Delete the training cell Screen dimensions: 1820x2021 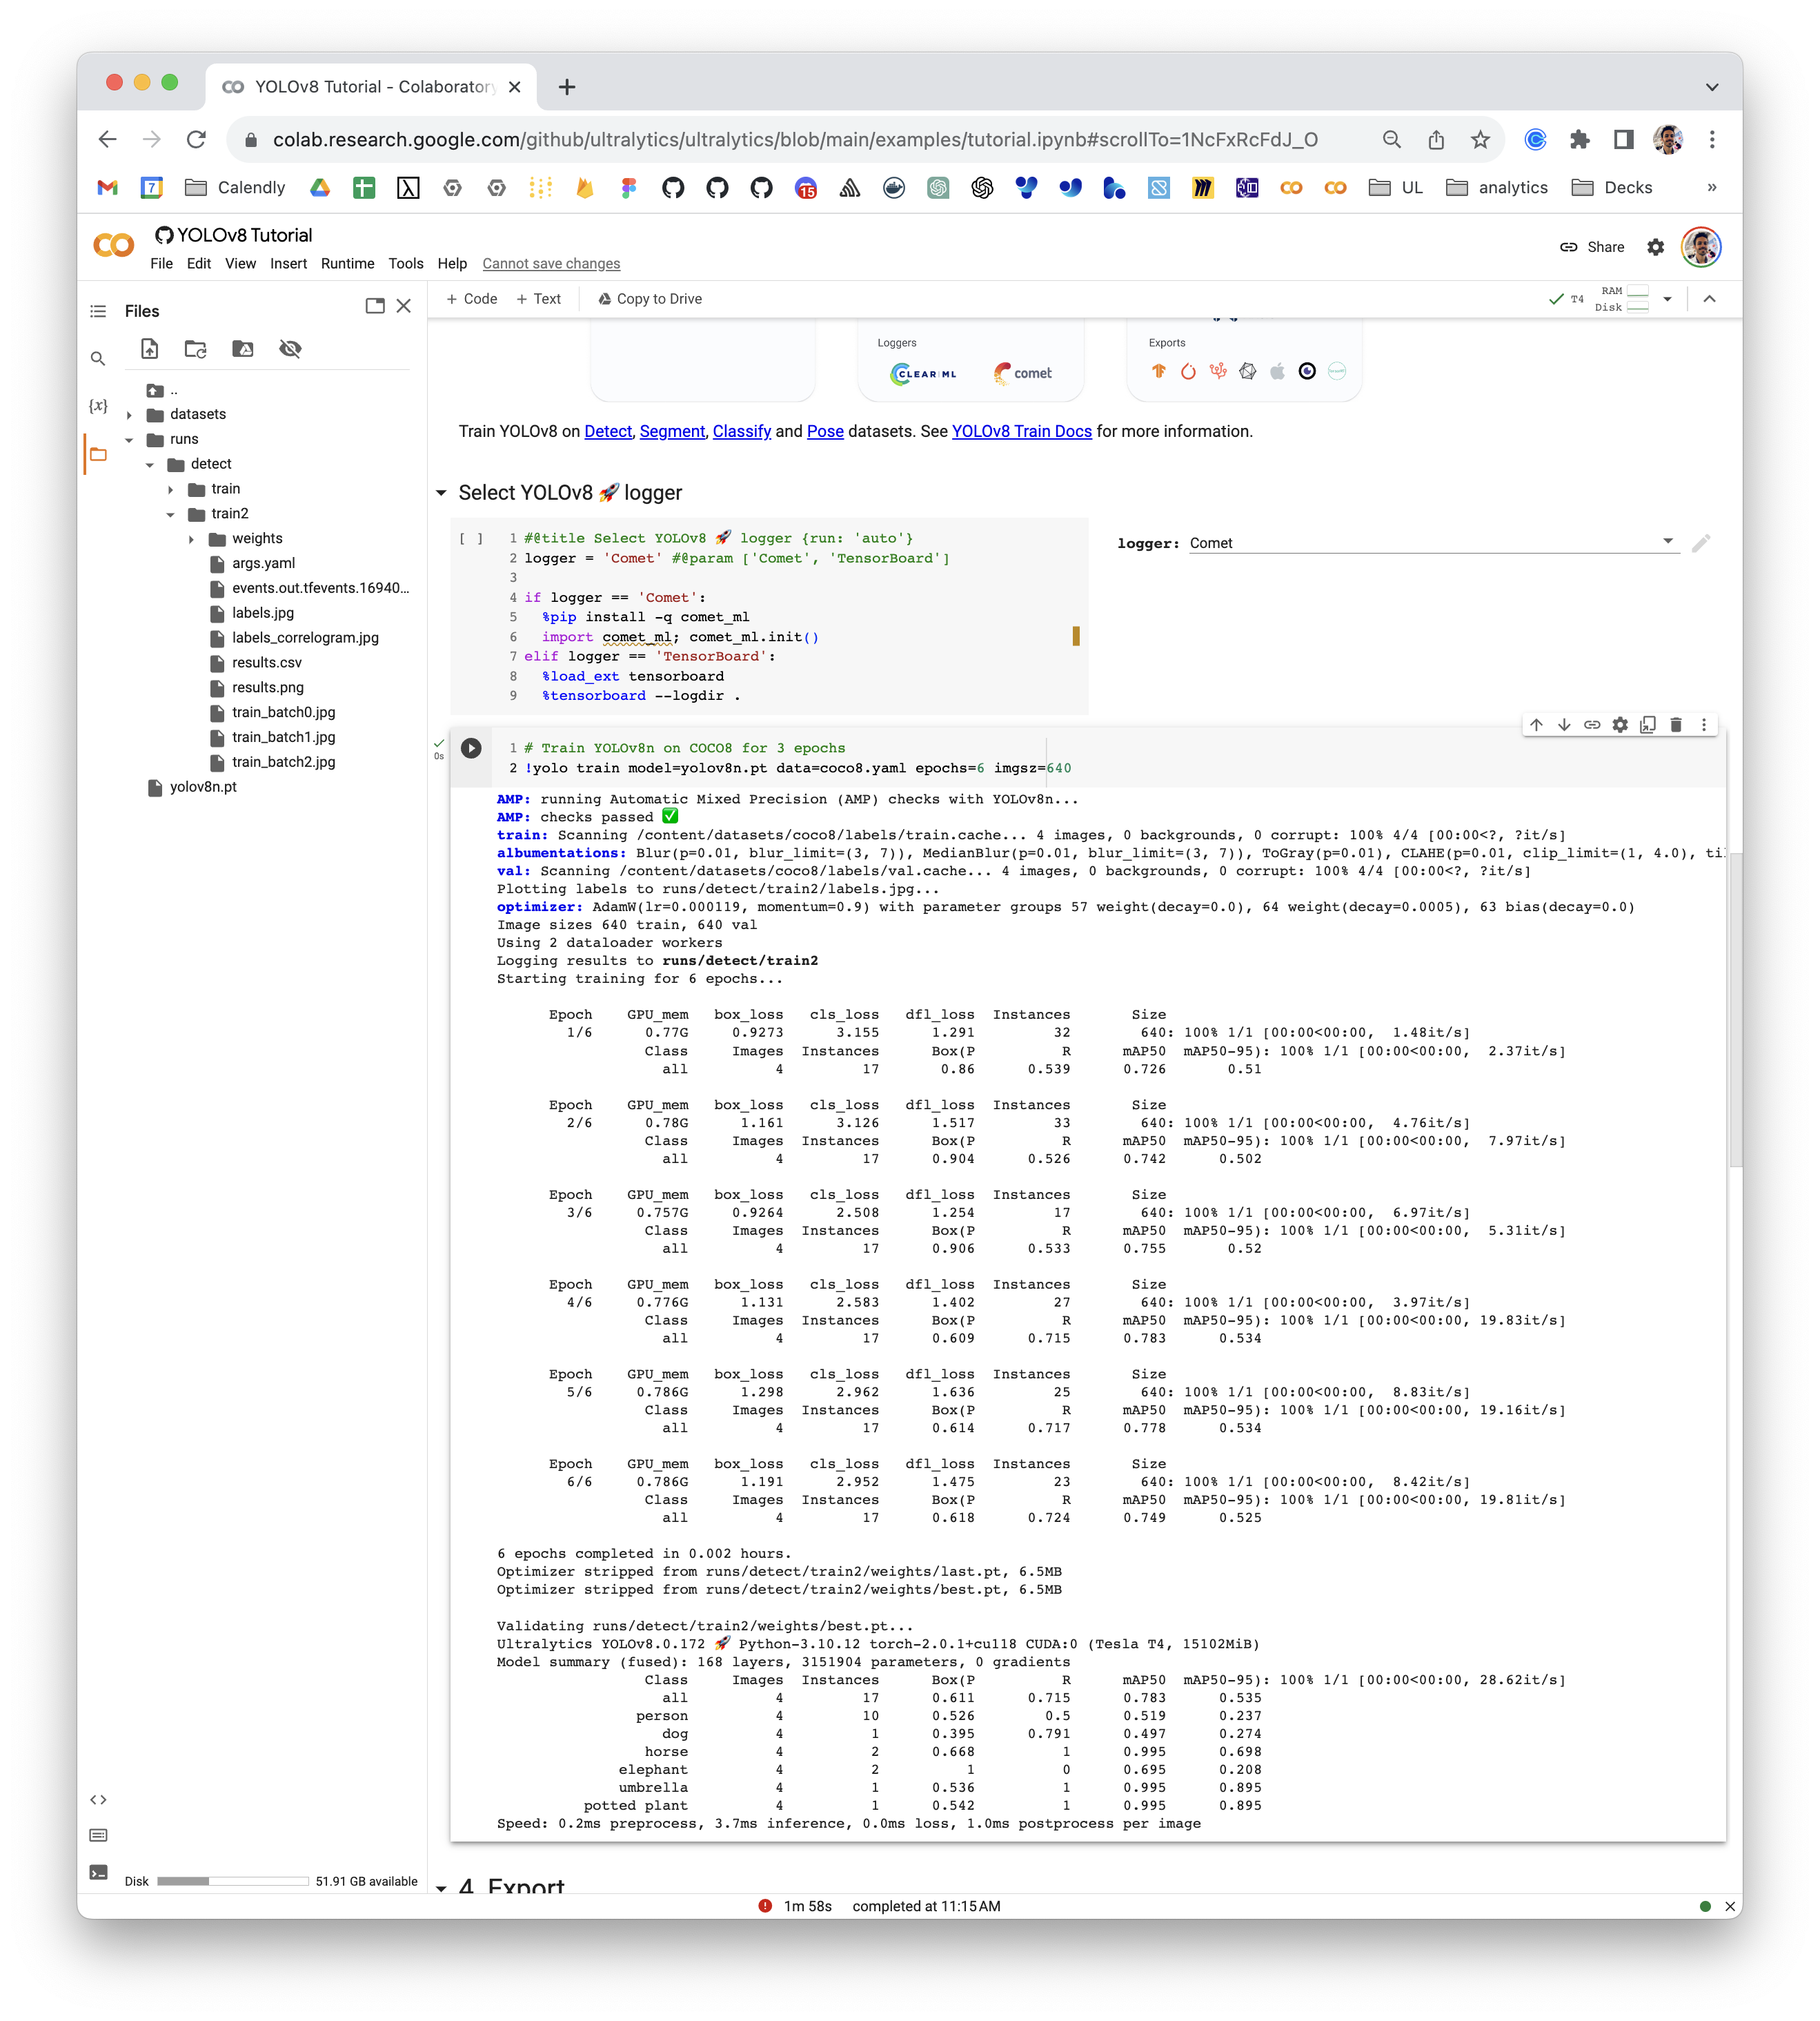click(1675, 724)
